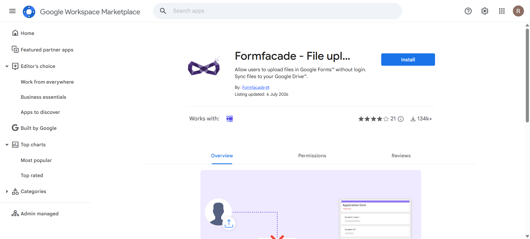Click the page scrollbar thumb
Viewport: 530px width, 239px height.
tap(527, 75)
